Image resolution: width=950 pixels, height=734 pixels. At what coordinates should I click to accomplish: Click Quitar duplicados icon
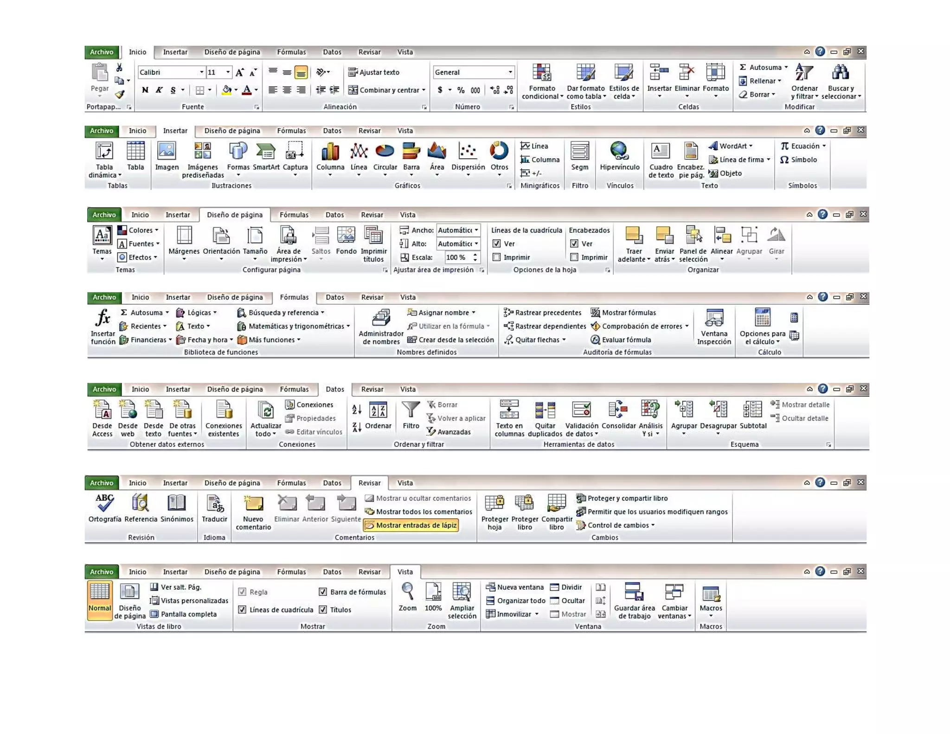point(545,410)
